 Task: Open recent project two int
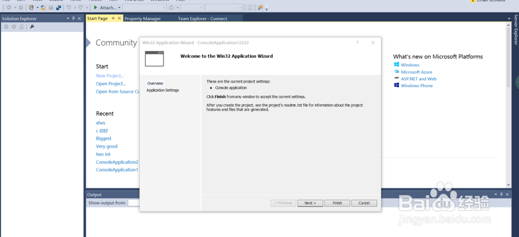pyautogui.click(x=103, y=154)
